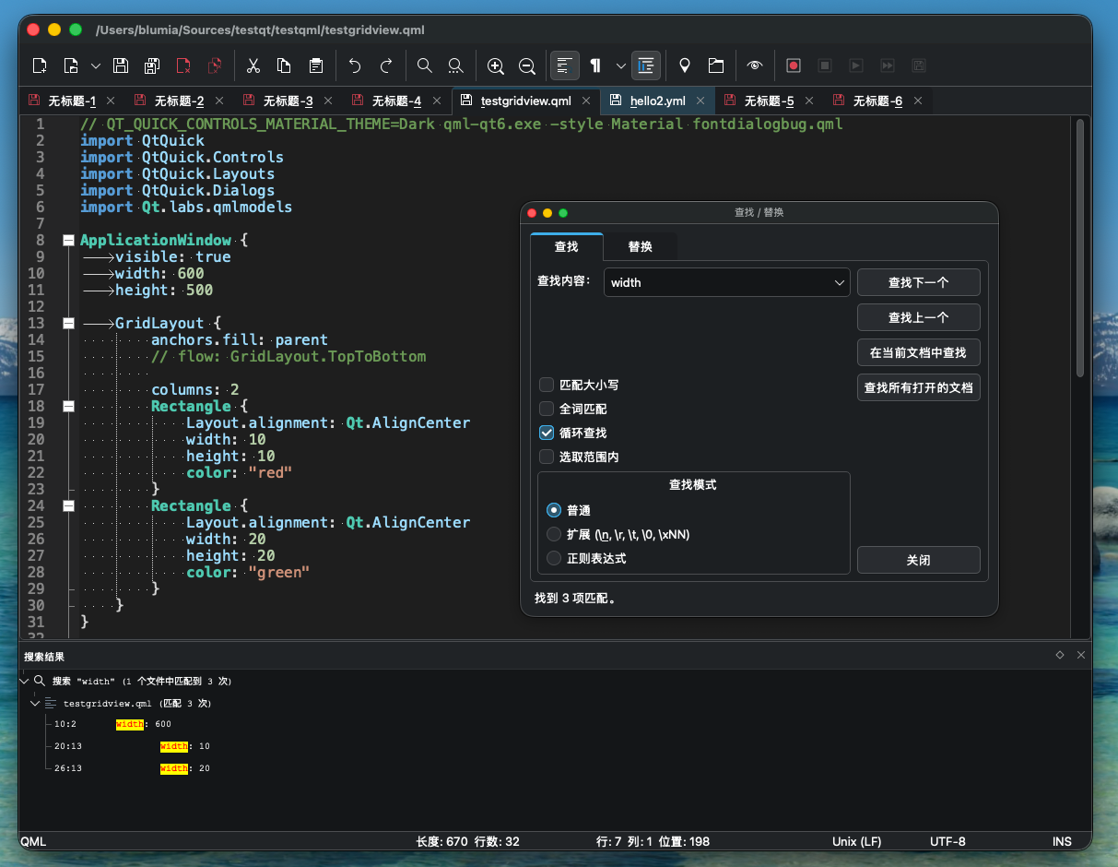
Task: Select the 正则表达式 radio button
Action: point(554,558)
